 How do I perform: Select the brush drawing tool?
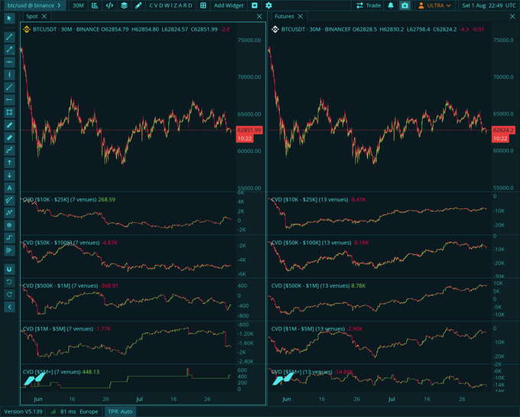coord(9,125)
